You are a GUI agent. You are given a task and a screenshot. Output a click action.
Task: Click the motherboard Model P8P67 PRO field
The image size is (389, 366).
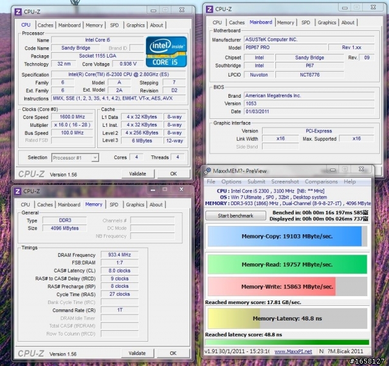285,47
